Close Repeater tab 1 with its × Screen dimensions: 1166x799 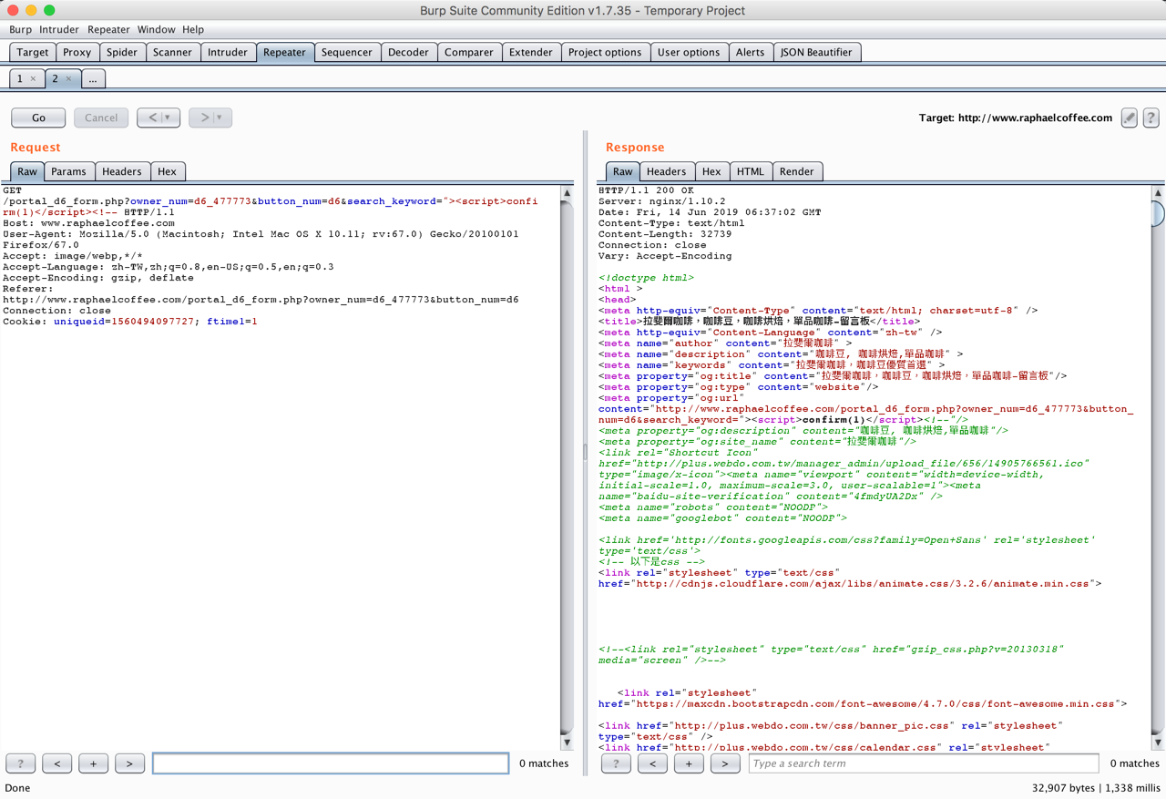pos(34,79)
